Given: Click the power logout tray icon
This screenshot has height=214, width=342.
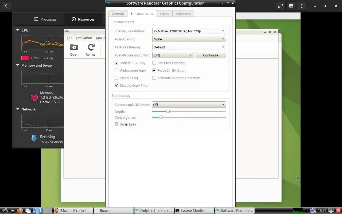Looking at the screenshot, I should 338,211.
